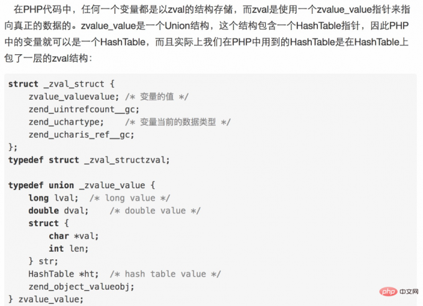Click the double value comment
Screen dimensions: 423x306
point(155,211)
